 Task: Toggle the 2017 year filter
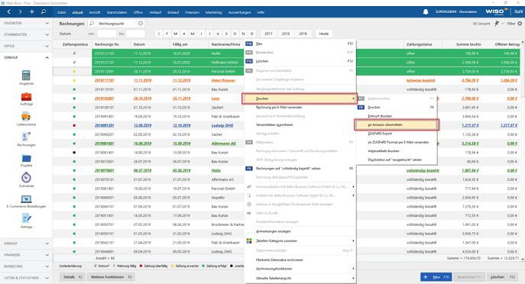coord(268,34)
